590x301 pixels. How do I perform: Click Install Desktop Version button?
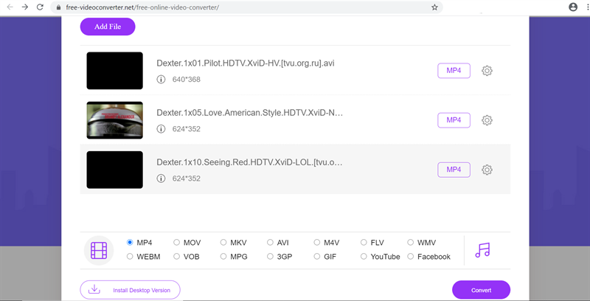(131, 290)
